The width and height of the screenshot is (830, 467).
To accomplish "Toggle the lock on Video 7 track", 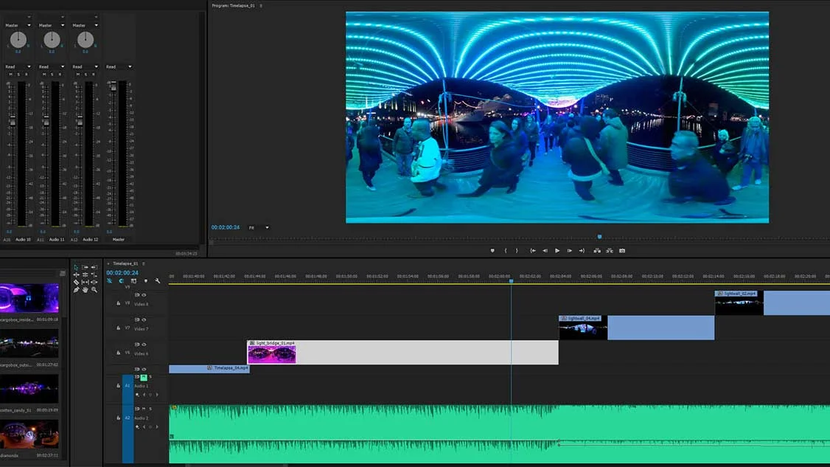I will (119, 328).
